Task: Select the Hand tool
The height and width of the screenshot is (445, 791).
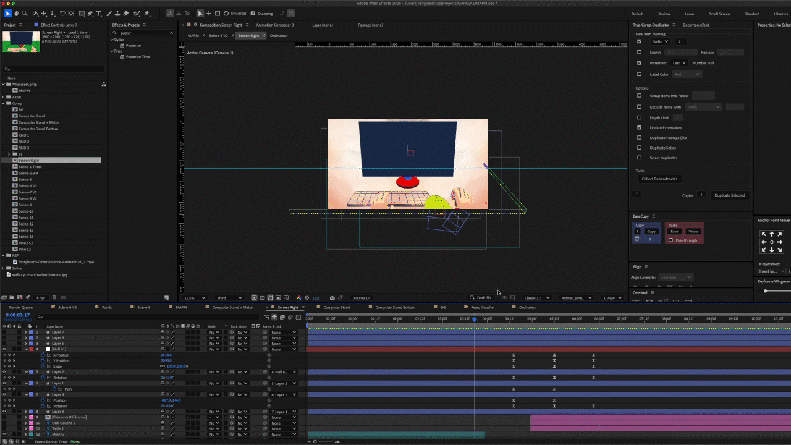Action: (16, 13)
